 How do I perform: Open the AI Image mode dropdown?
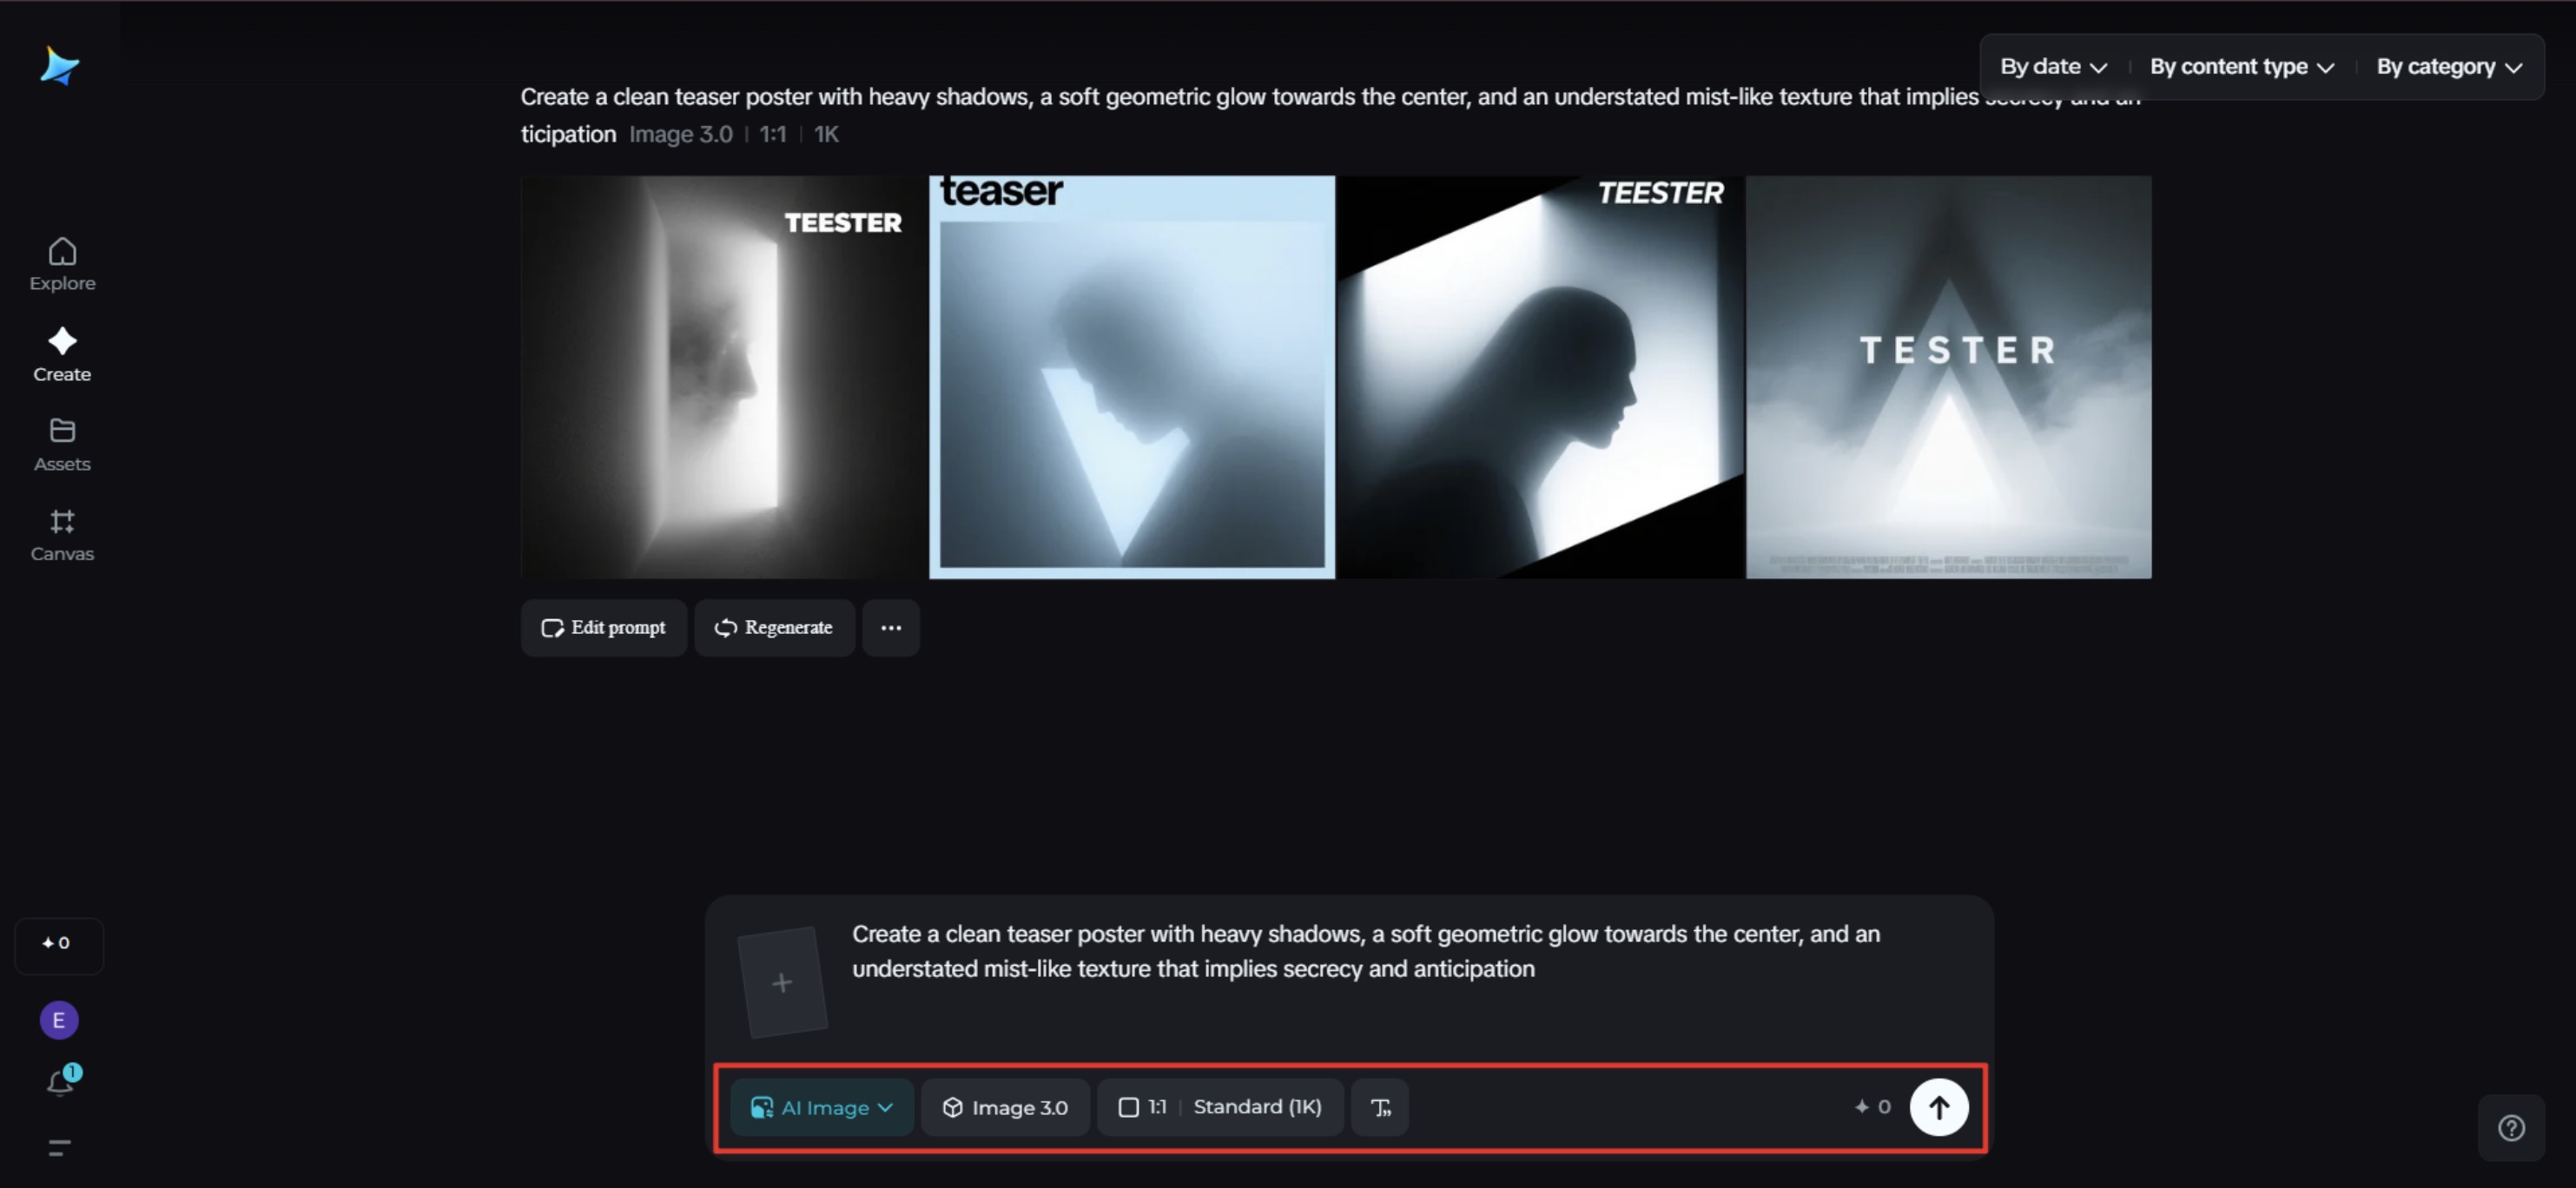[821, 1107]
